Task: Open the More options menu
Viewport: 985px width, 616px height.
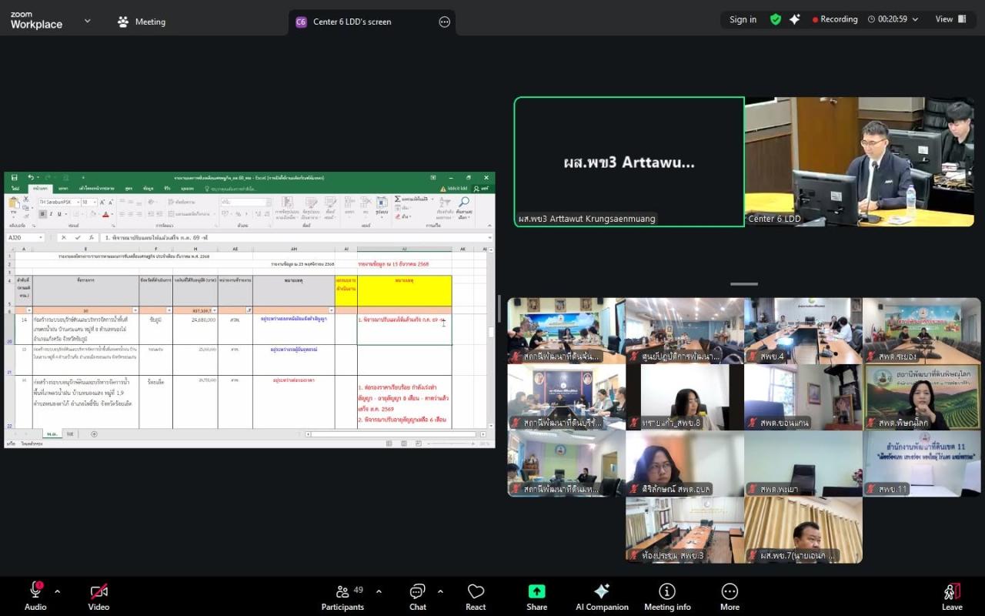Action: (x=730, y=597)
